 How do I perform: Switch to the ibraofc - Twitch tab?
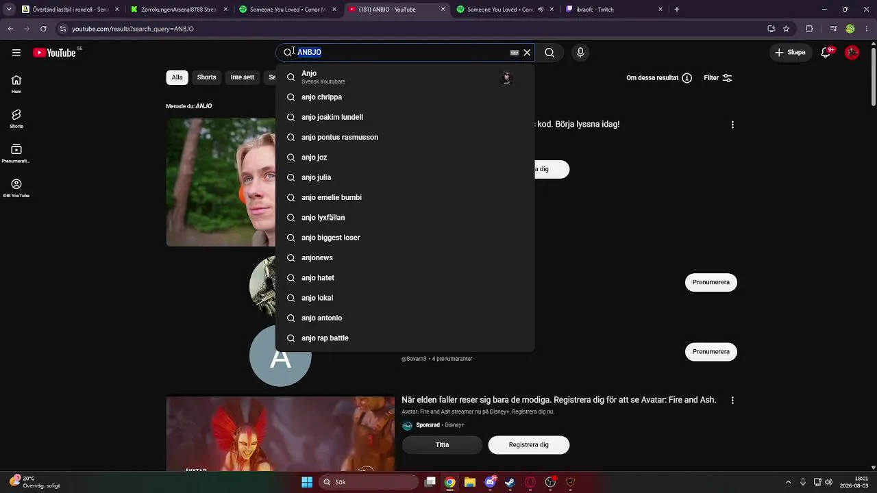coord(614,10)
